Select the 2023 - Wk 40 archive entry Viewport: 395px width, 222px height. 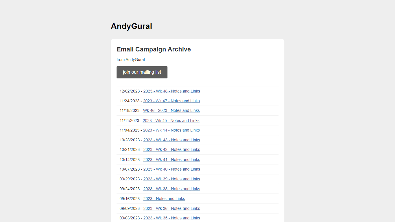click(x=171, y=169)
